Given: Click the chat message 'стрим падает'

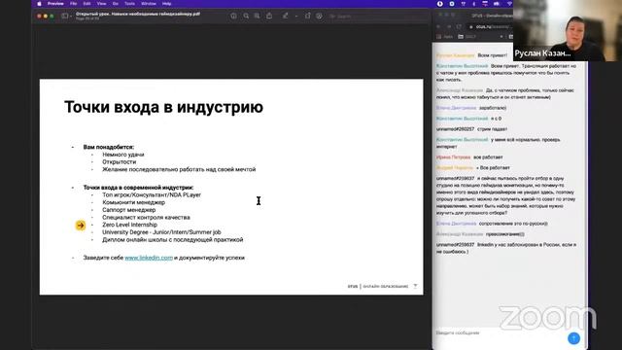Looking at the screenshot, I should point(493,129).
